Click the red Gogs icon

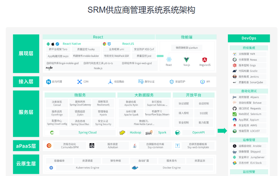[235, 65]
